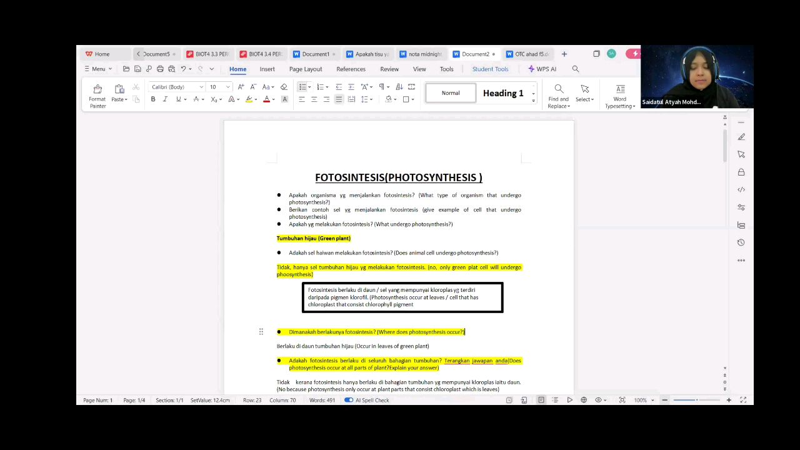The height and width of the screenshot is (450, 800).
Task: Open the font size dropdown showing 10
Action: [227, 87]
